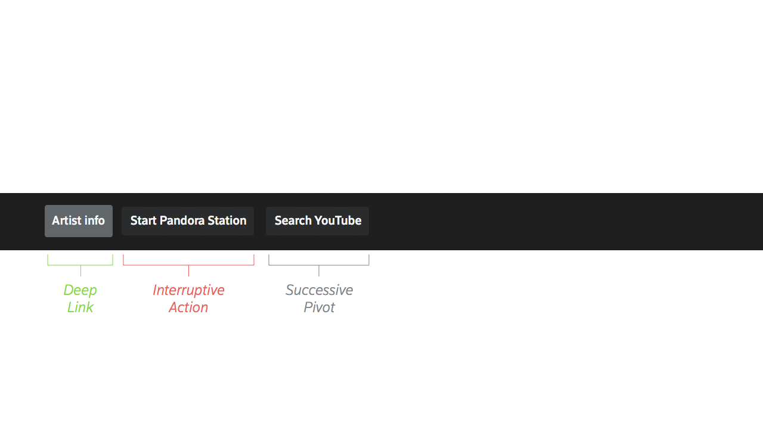
Task: Click the blank white area above the dark bar
Action: 381,95
